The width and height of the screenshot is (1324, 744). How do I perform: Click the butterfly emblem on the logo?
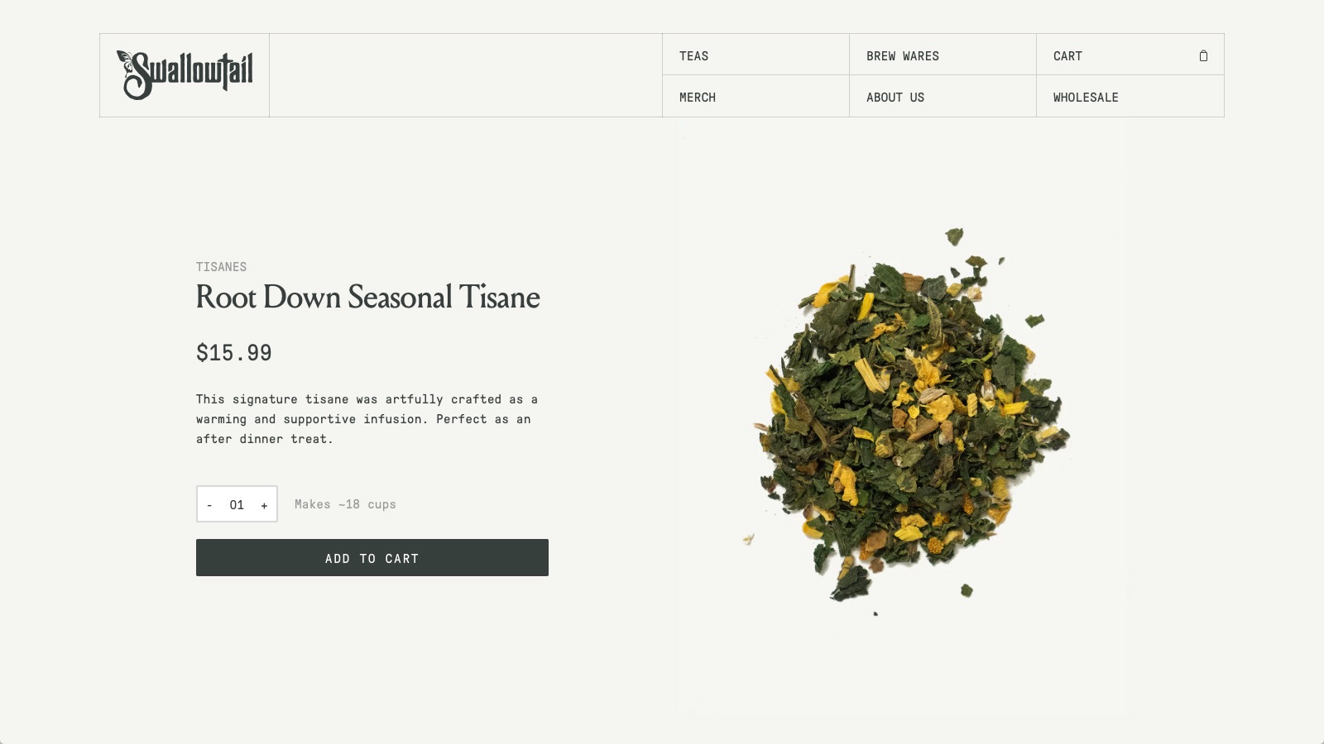125,60
